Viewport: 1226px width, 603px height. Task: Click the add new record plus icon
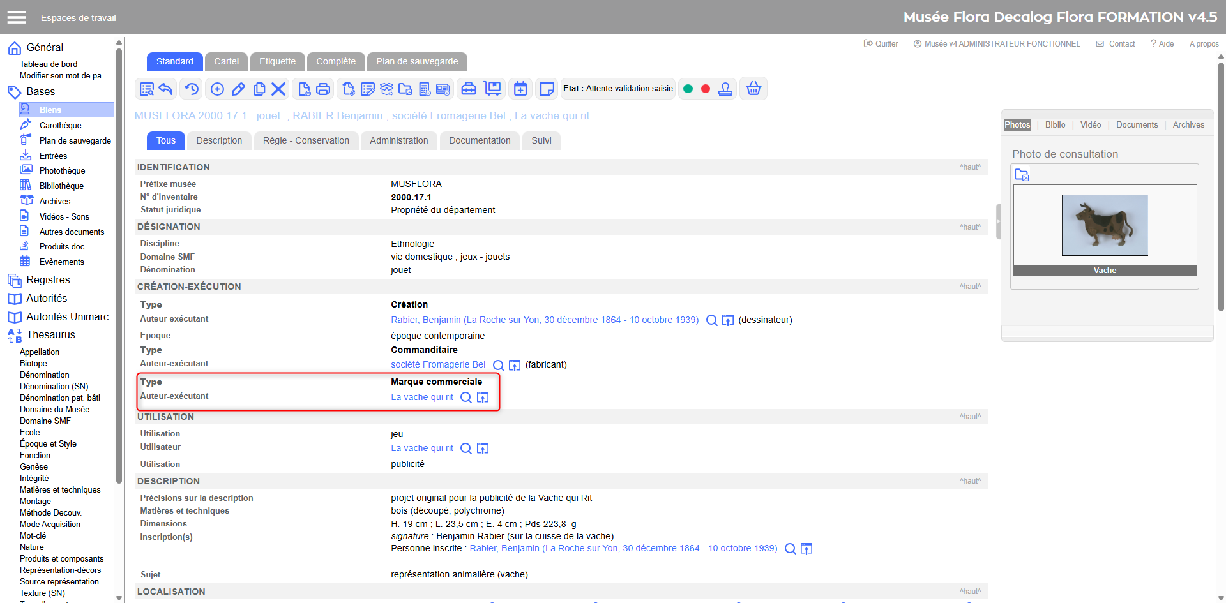[217, 89]
